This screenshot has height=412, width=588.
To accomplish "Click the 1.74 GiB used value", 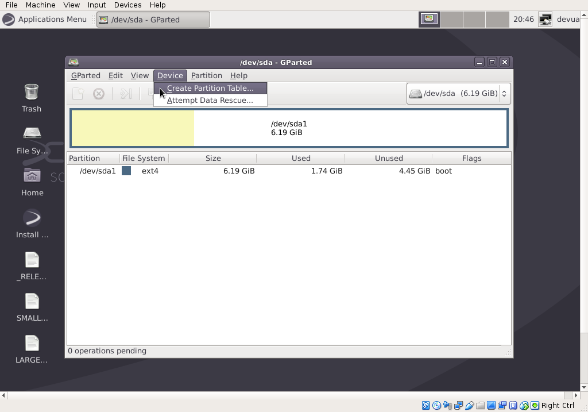I will pyautogui.click(x=327, y=171).
